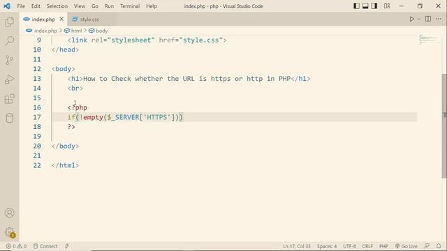Click the <br> tag on line 14
This screenshot has width=447, height=251.
[x=75, y=89]
